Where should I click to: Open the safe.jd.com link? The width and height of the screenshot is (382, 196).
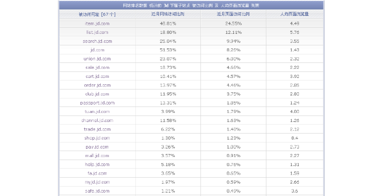pyautogui.click(x=97, y=191)
